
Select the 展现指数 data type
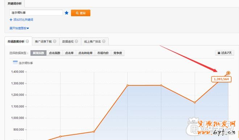pos(38,53)
